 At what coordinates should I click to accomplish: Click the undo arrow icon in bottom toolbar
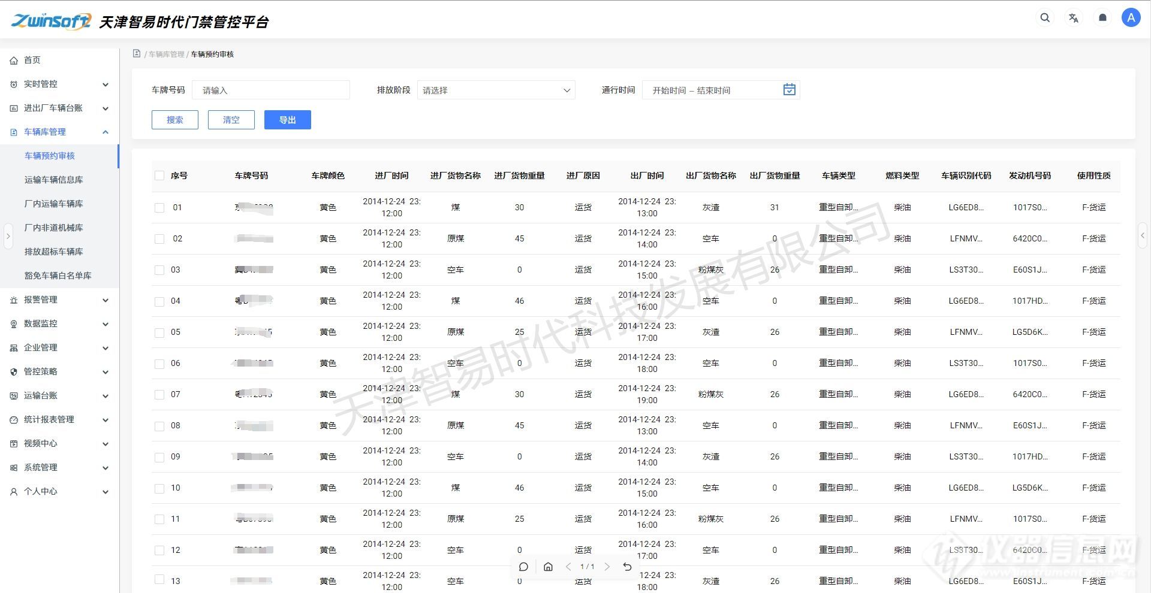click(627, 567)
